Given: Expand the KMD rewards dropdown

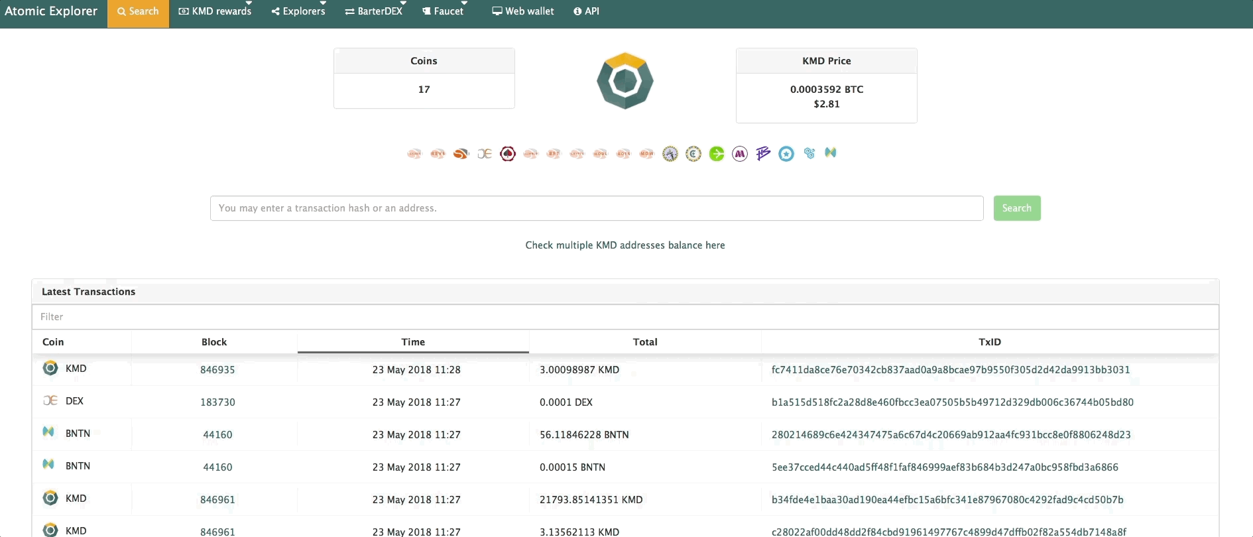Looking at the screenshot, I should coord(215,11).
